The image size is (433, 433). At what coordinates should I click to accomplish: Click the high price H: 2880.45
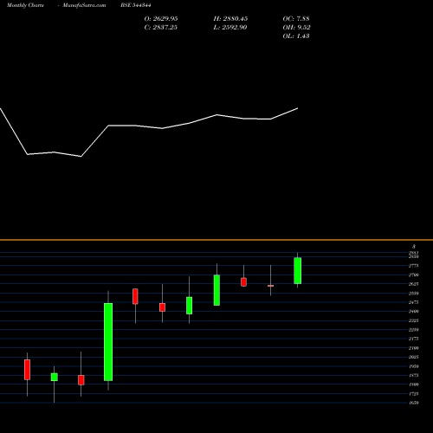(230, 19)
